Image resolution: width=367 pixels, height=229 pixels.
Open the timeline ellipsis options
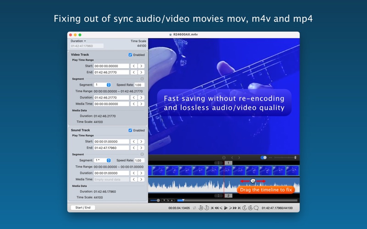click(270, 158)
